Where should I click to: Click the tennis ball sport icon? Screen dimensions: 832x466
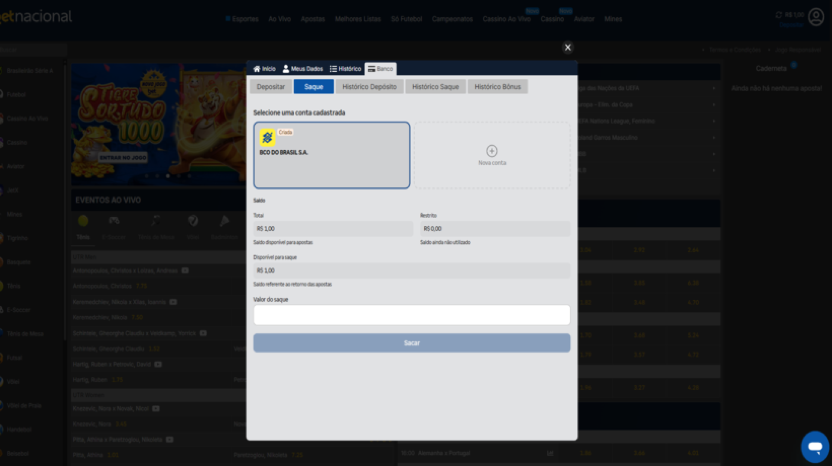point(83,221)
